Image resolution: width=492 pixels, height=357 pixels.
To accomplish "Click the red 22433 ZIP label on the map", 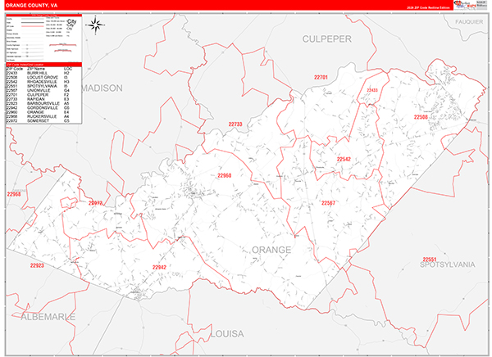I will coord(372,90).
